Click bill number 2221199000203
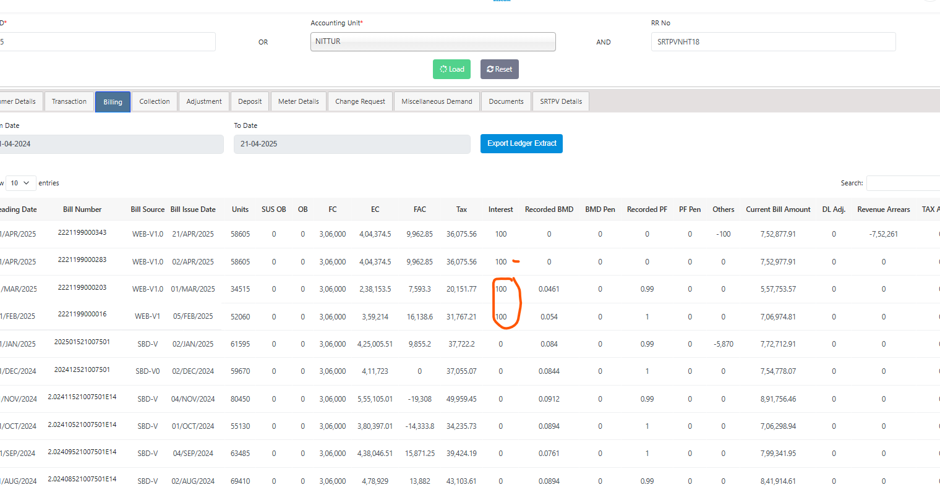The height and width of the screenshot is (490, 940). point(82,287)
